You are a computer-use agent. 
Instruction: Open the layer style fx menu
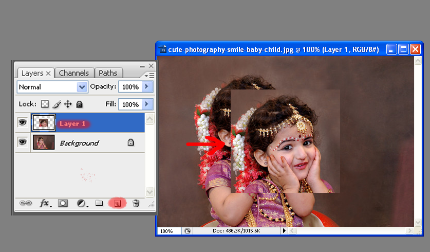(x=45, y=203)
